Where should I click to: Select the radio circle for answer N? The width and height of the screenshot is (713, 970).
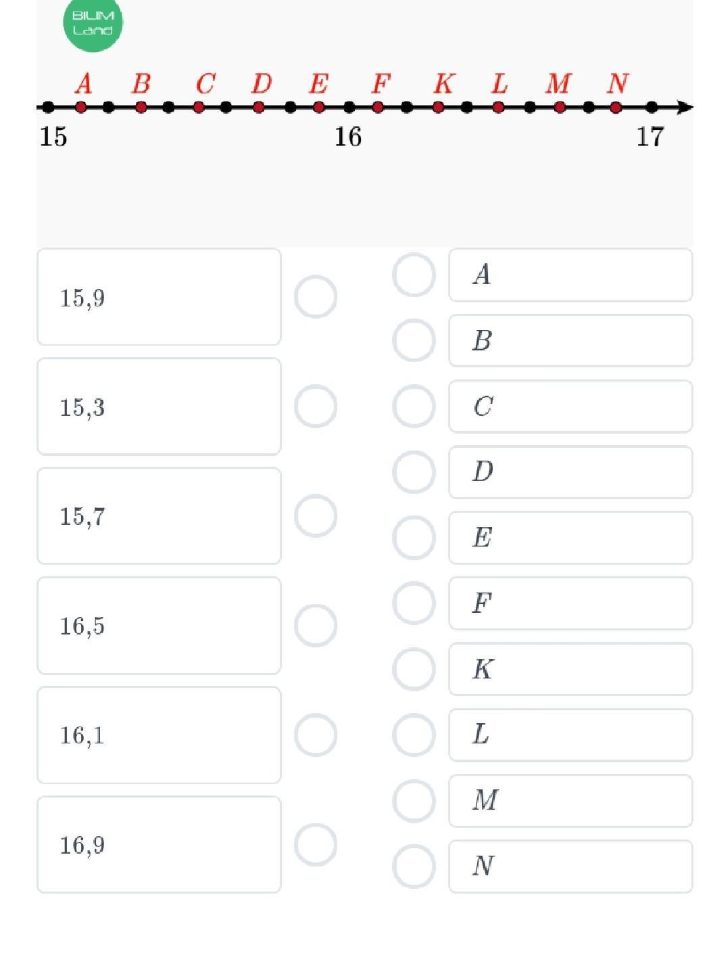pos(414,866)
